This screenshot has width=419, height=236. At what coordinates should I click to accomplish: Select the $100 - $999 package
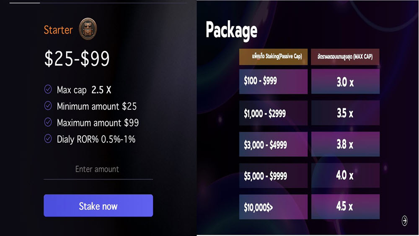click(x=273, y=81)
